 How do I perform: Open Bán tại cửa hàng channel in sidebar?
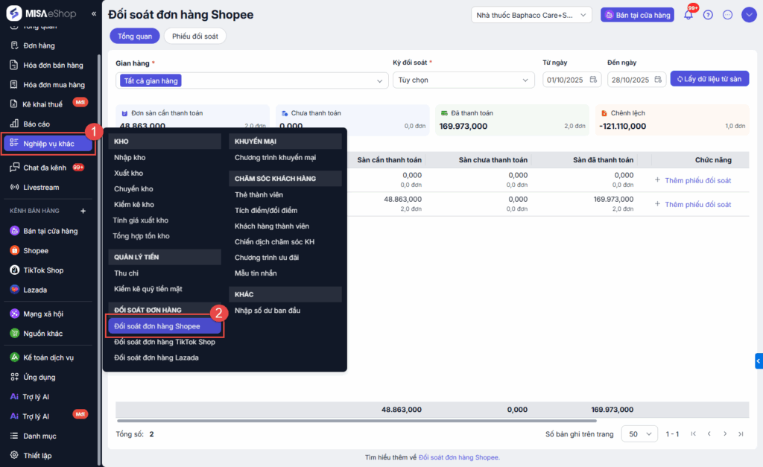click(50, 231)
